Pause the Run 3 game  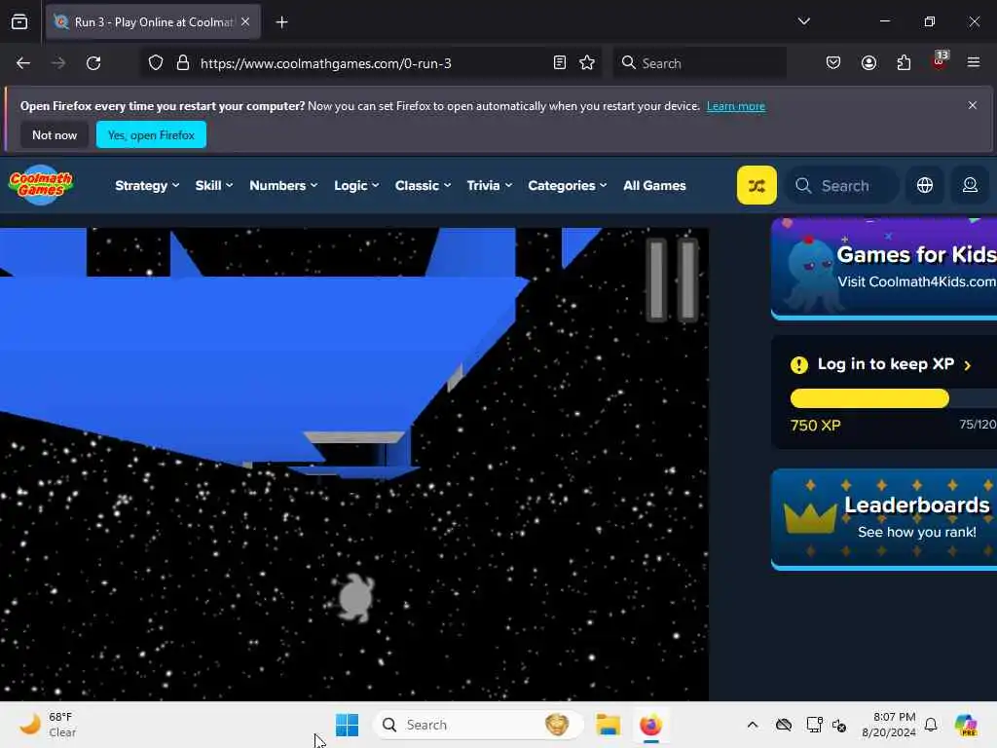(672, 280)
